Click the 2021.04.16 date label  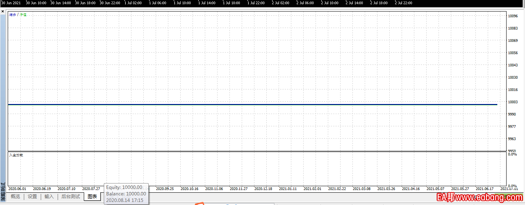pyautogui.click(x=411, y=189)
